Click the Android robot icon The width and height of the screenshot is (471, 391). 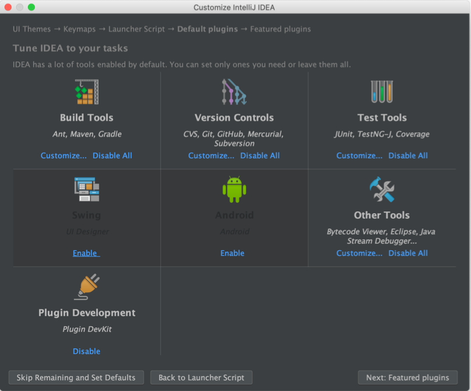tap(234, 189)
